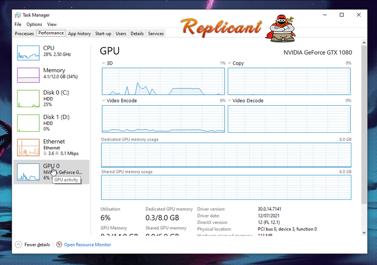Image resolution: width=377 pixels, height=265 pixels.
Task: Switch to the Users tab
Action: (121, 34)
